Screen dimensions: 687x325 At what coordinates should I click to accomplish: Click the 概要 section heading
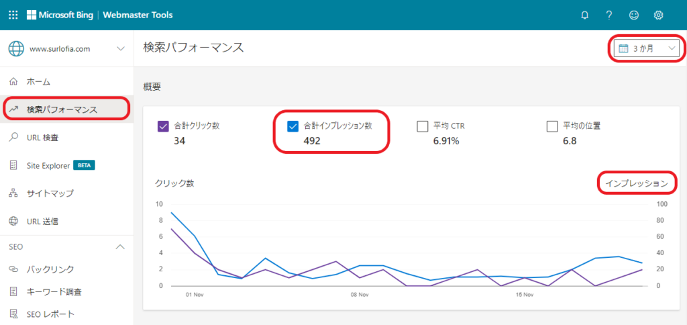152,87
